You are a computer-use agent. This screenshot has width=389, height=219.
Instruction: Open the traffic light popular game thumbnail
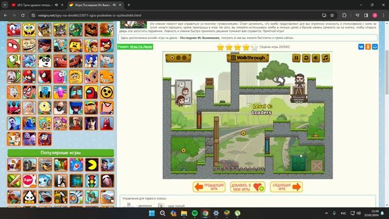pyautogui.click(x=92, y=181)
